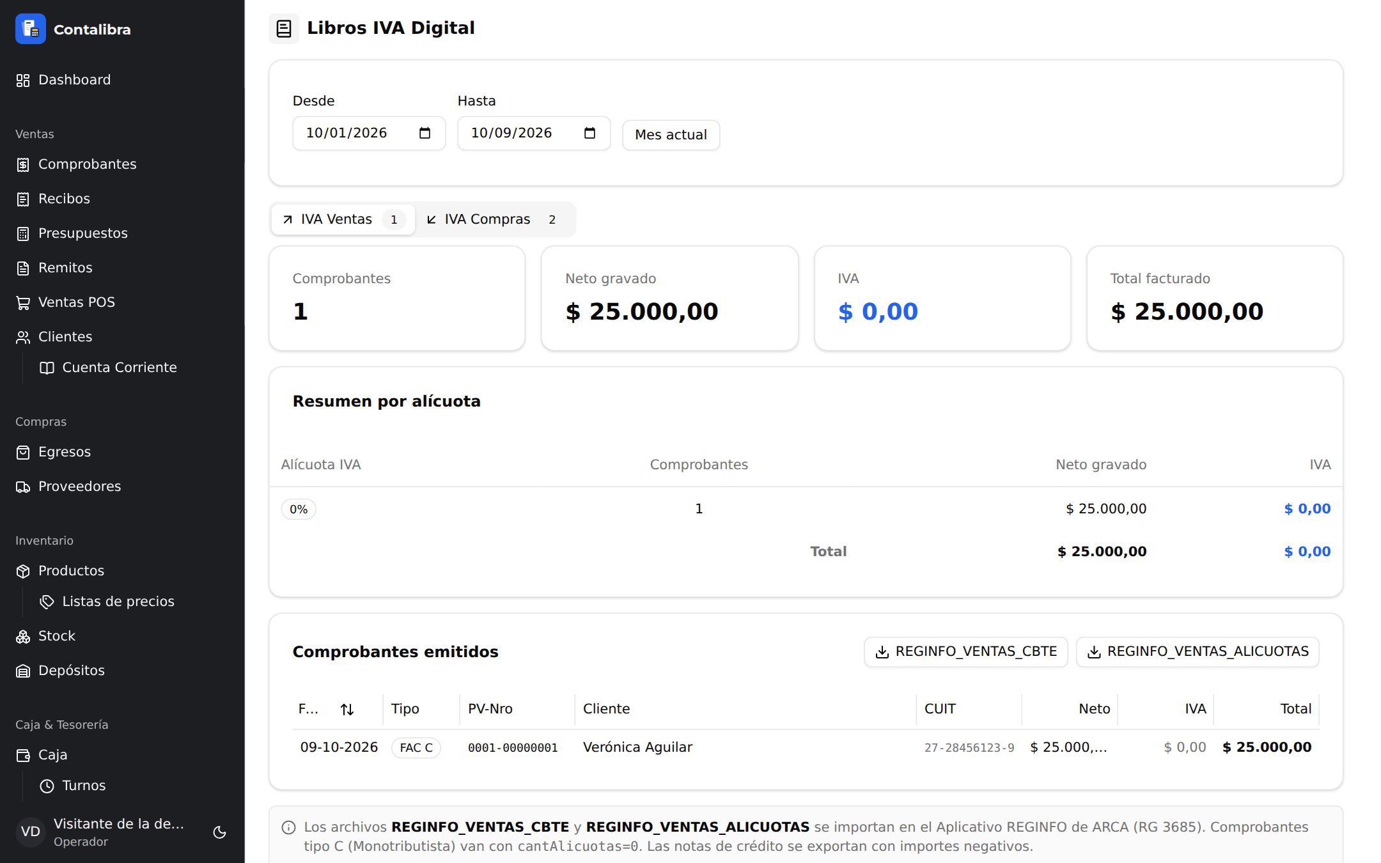Screen dimensions: 1381x863
Task: Click the CUIT 27-28456123-9 cell
Action: [x=969, y=747]
